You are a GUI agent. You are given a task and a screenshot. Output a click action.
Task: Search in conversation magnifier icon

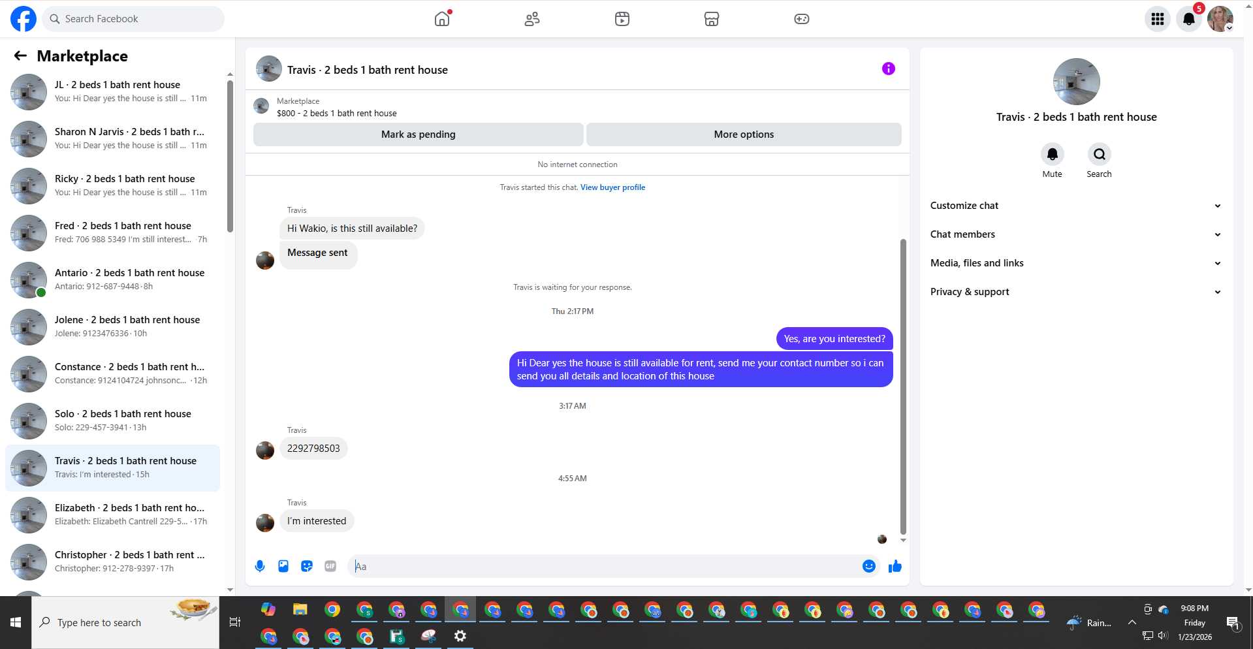tap(1100, 154)
